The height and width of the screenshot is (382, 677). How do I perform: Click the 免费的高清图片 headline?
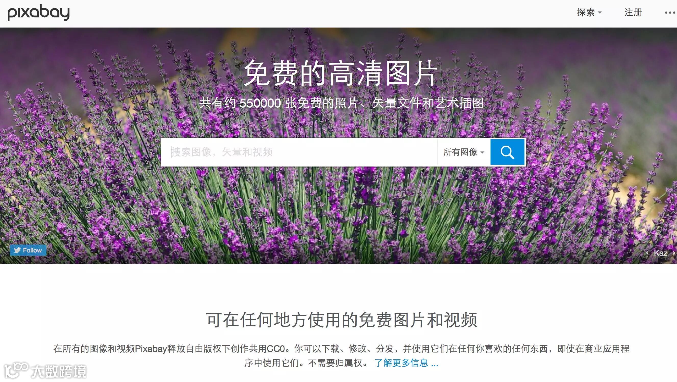(x=341, y=73)
